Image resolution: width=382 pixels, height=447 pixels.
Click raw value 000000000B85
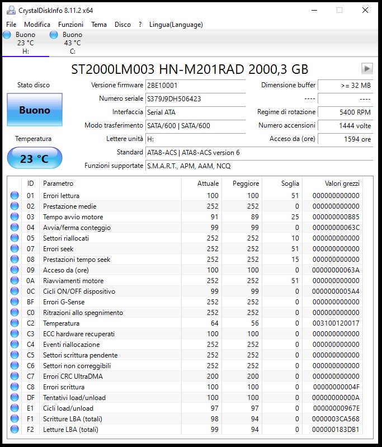click(x=336, y=217)
